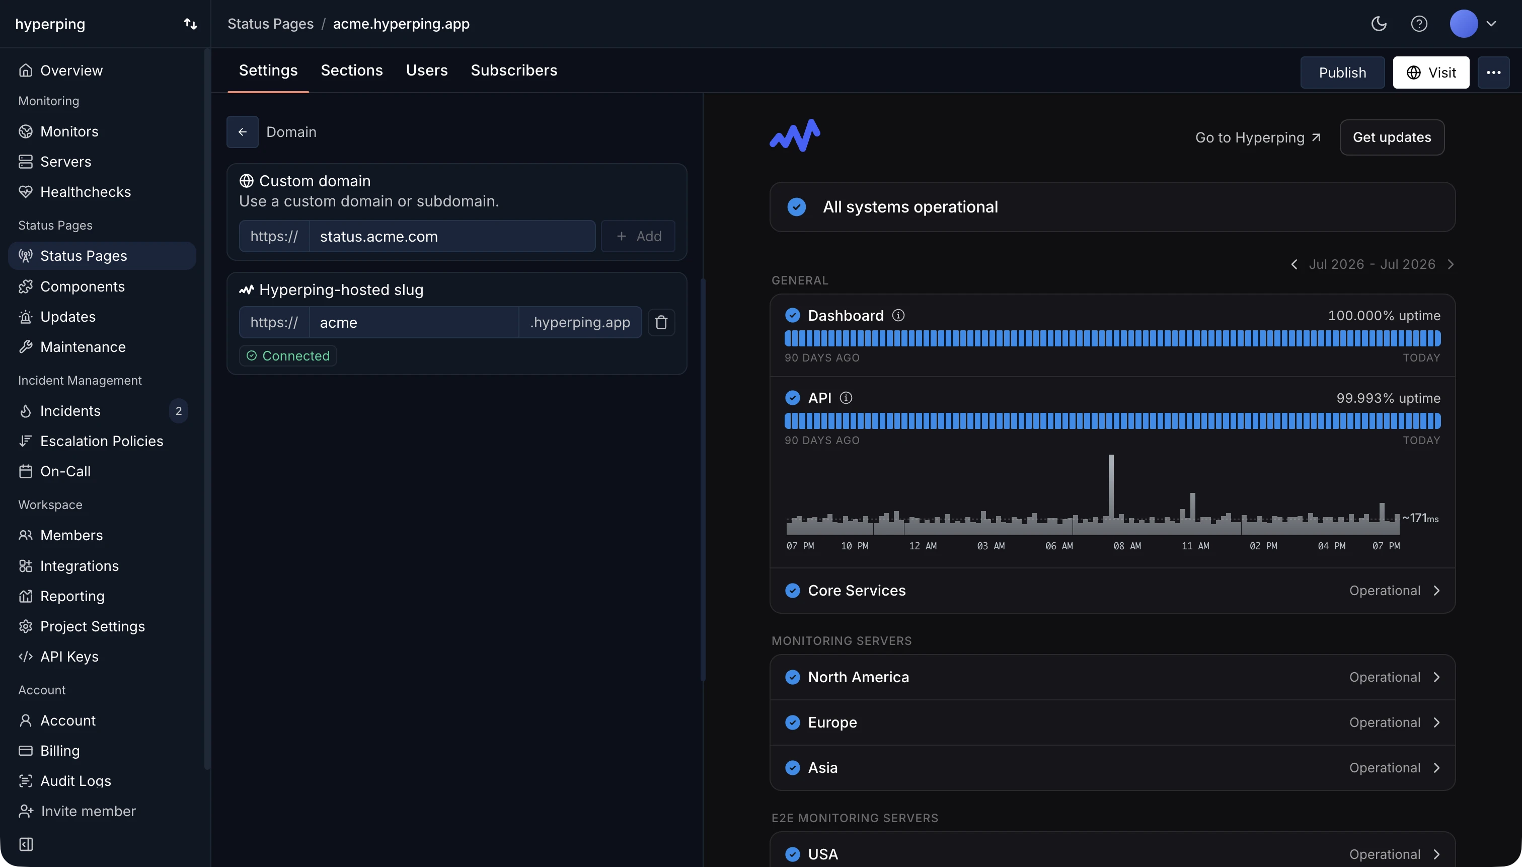1522x867 pixels.
Task: Click the Dashboard 90-day uptime bar
Action: [1112, 339]
